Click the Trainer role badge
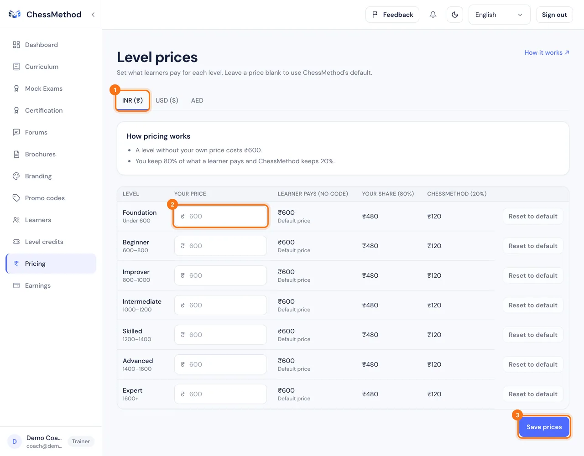The height and width of the screenshot is (456, 584). 81,441
